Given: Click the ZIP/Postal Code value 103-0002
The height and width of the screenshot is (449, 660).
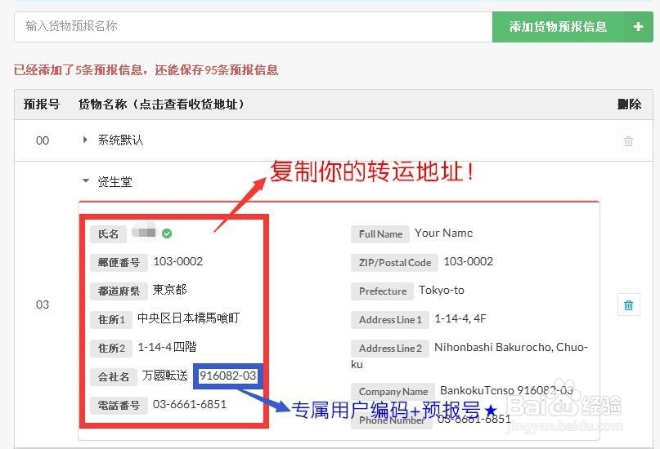Looking at the screenshot, I should [x=469, y=261].
